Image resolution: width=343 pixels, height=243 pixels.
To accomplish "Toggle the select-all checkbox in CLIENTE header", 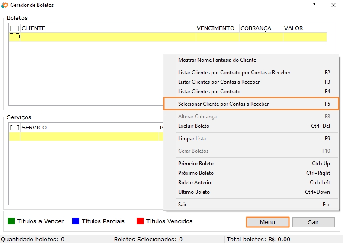I will click(x=15, y=28).
